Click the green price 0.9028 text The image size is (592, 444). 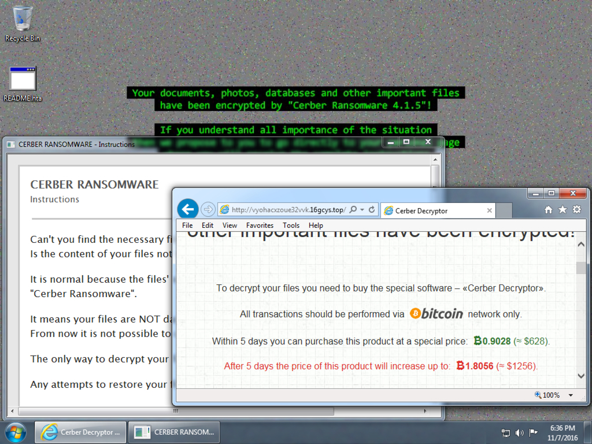[492, 341]
